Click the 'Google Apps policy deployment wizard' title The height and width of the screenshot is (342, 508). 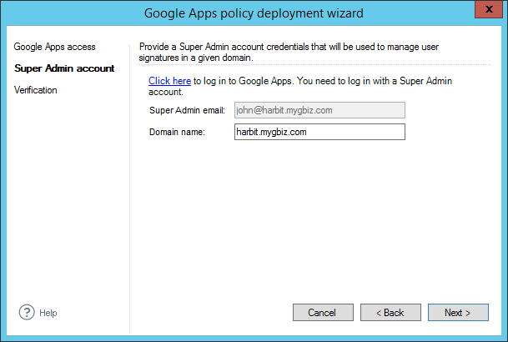[x=254, y=13]
